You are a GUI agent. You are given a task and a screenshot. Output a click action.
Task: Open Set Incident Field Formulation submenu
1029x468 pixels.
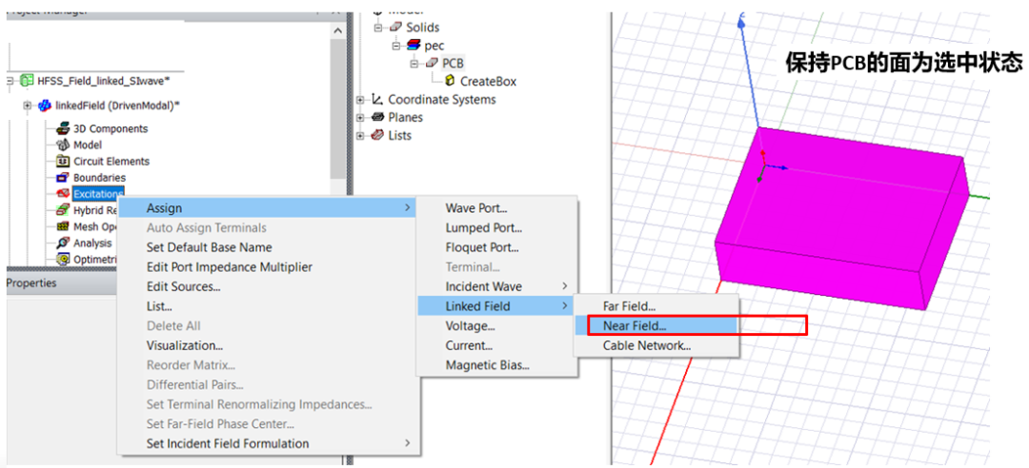point(267,444)
